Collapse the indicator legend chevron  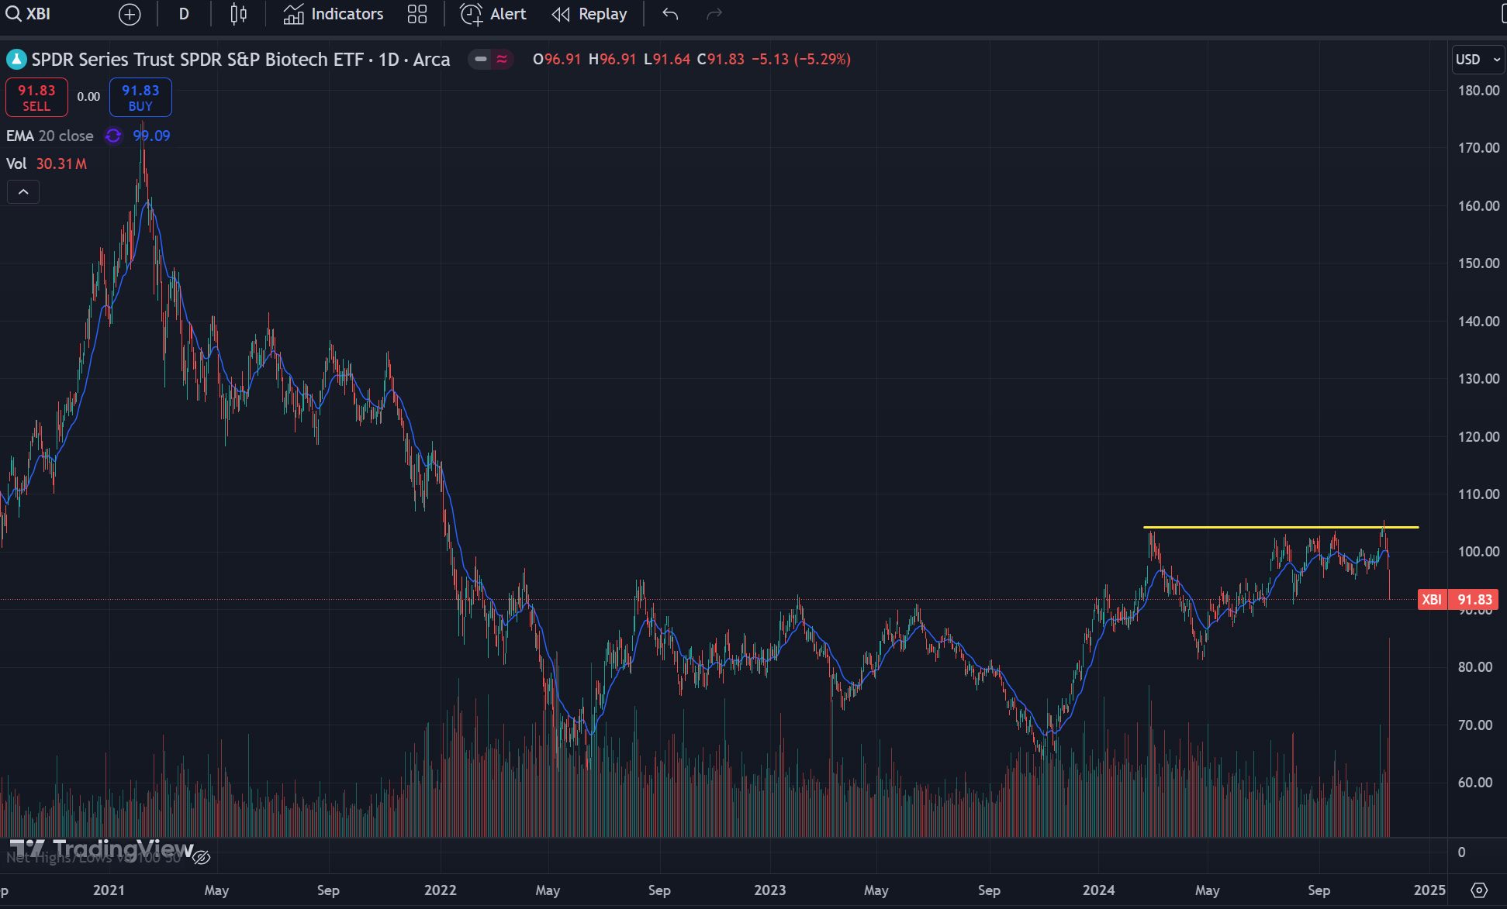click(x=23, y=192)
